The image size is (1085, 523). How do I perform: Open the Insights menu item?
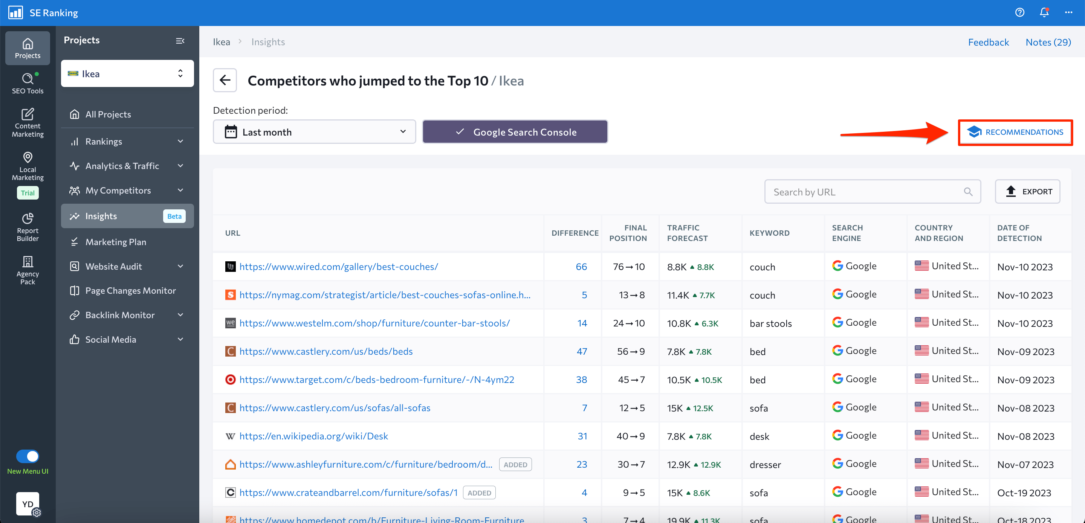pyautogui.click(x=127, y=216)
